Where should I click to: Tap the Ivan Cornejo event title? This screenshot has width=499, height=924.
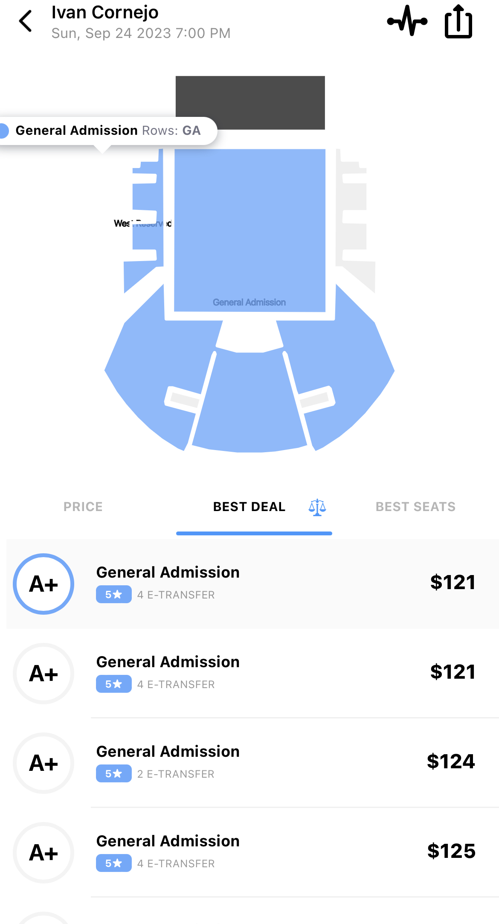[105, 12]
